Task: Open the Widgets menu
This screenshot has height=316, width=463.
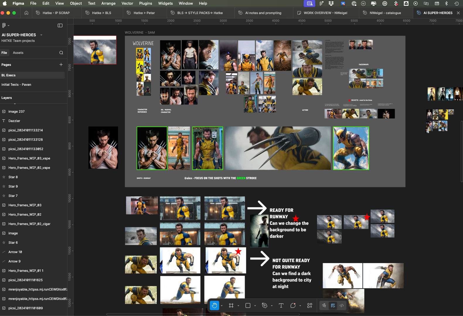Action: click(x=166, y=3)
